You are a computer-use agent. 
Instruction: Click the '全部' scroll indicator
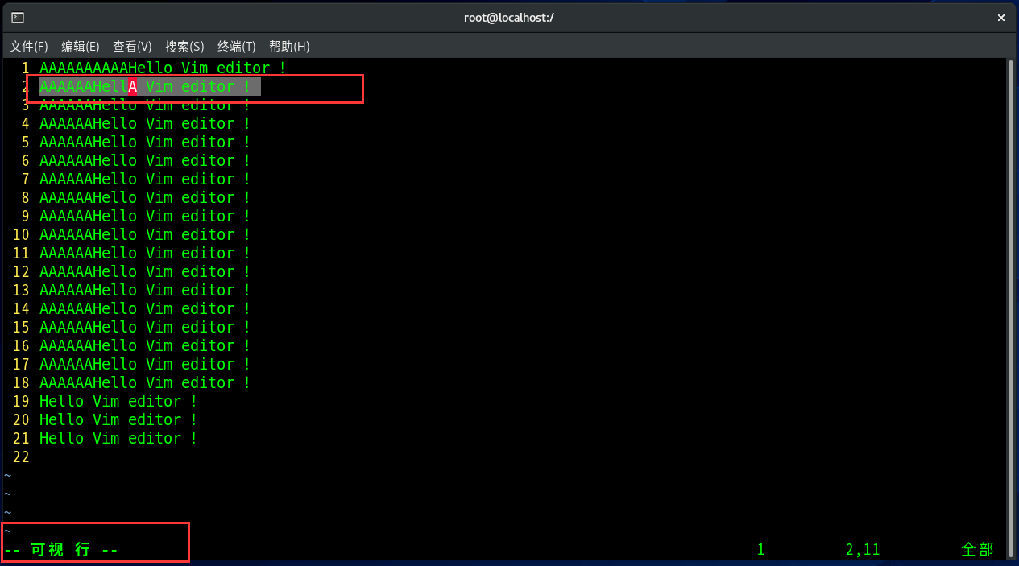(x=977, y=550)
